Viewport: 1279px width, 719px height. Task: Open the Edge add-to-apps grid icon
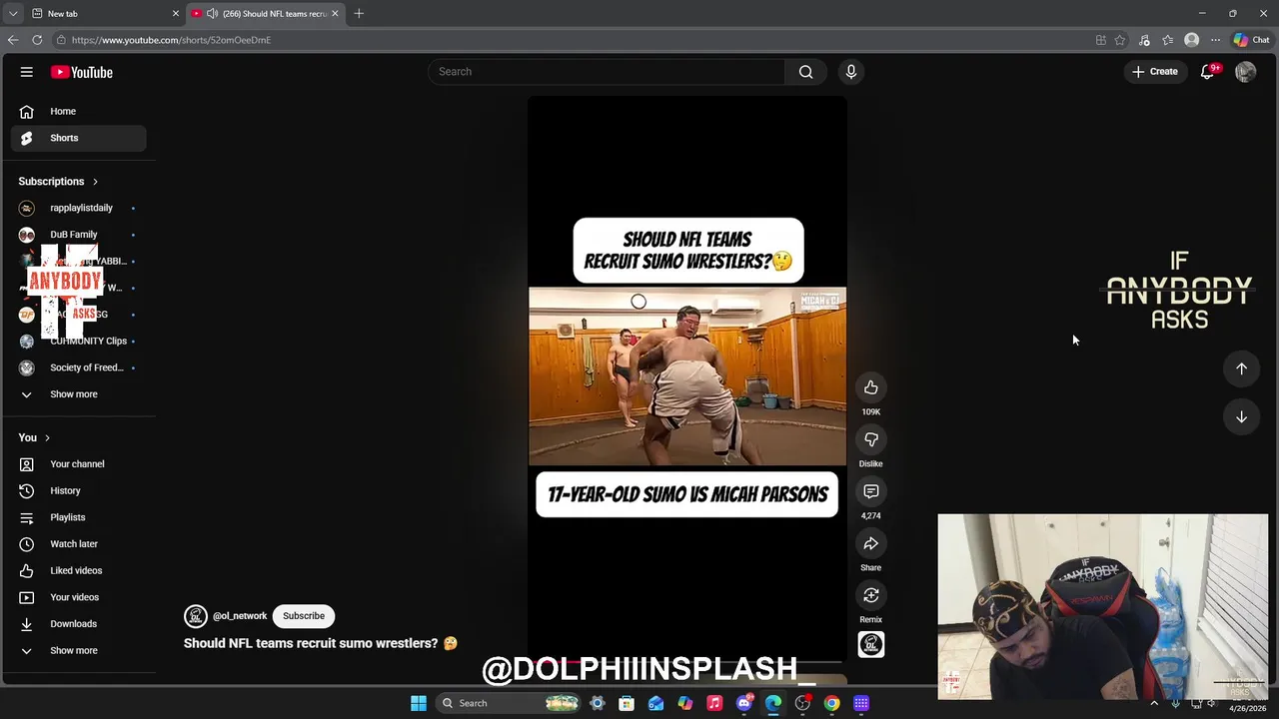pos(1100,40)
